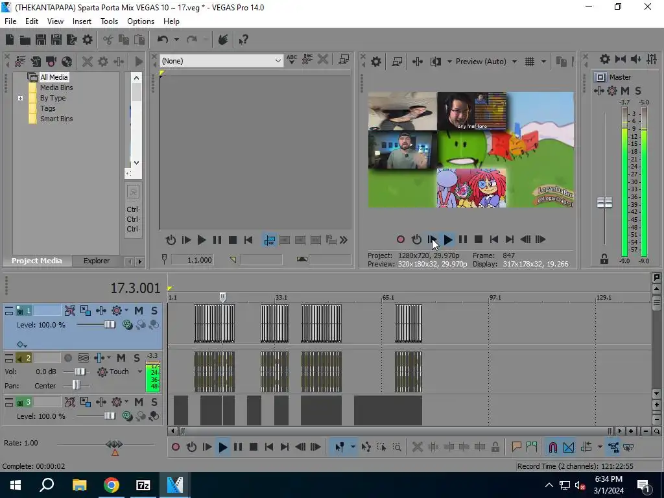This screenshot has width=664, height=498.
Task: Click the Undo arrow icon
Action: pyautogui.click(x=163, y=40)
